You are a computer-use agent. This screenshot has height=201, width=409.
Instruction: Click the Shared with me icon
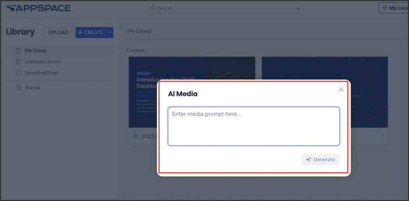18,73
